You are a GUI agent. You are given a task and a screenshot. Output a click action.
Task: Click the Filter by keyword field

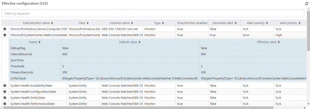[153, 14]
